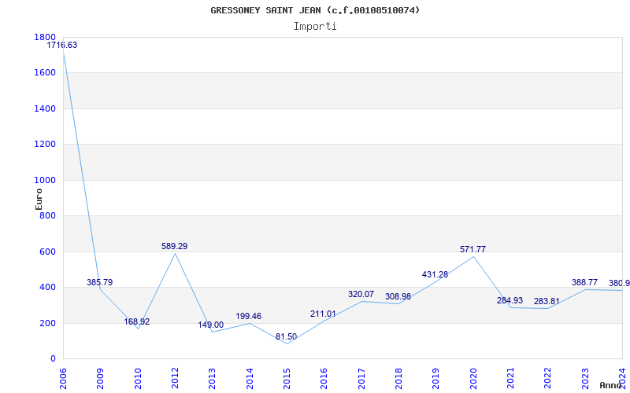The height and width of the screenshot is (393, 630).
Task: Click the 320.07 value label
Action: pyautogui.click(x=361, y=294)
